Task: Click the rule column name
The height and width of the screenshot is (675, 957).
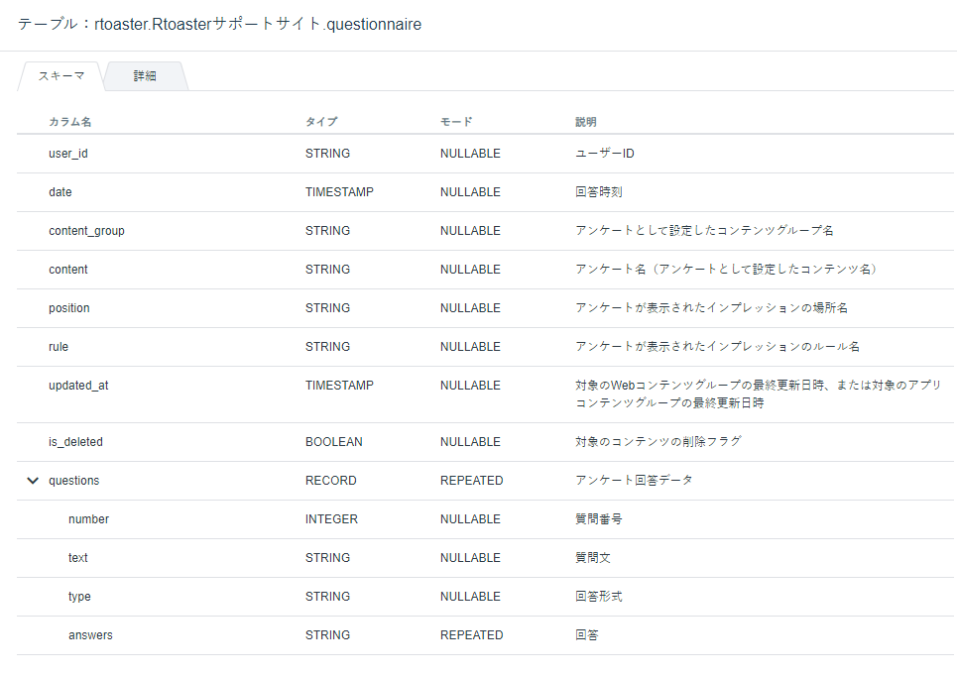Action: 59,346
